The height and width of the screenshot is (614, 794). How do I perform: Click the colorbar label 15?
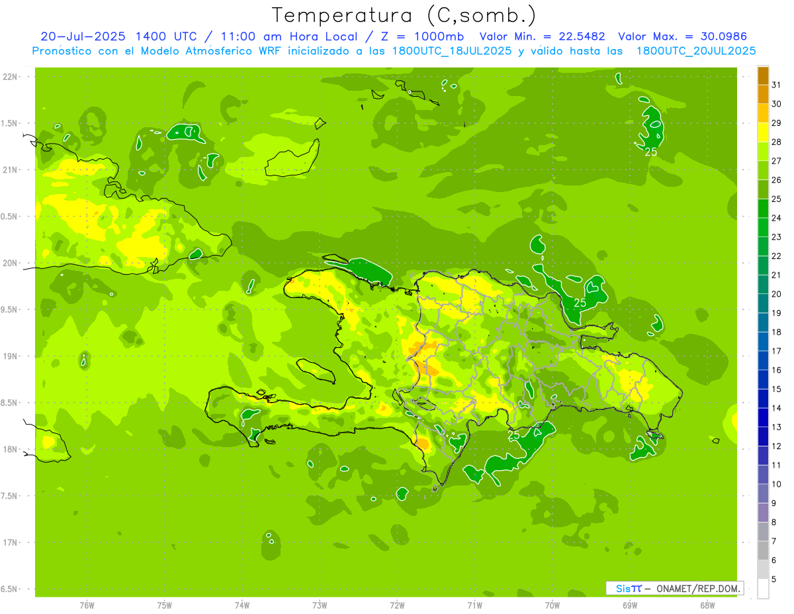[777, 389]
